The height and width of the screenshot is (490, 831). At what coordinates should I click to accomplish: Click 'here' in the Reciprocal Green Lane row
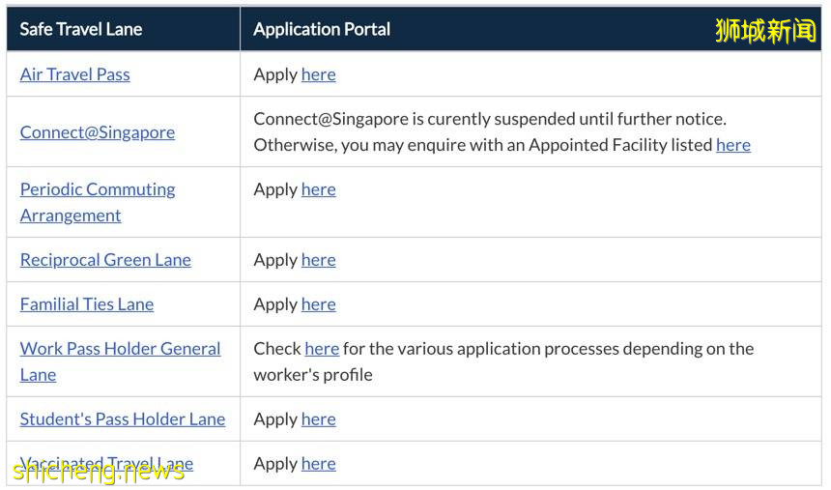click(318, 260)
